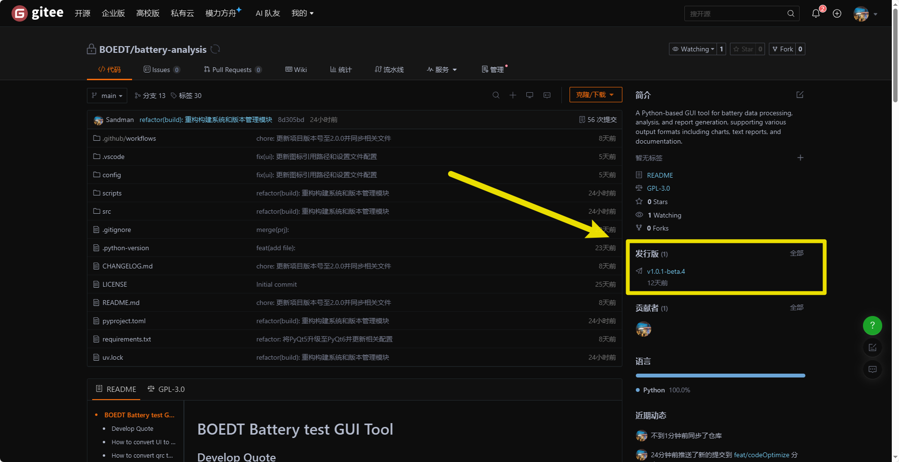
Task: Jump to Develop Quote in README outline
Action: pos(133,428)
